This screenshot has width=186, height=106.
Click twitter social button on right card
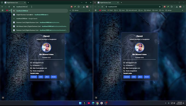[134, 77]
